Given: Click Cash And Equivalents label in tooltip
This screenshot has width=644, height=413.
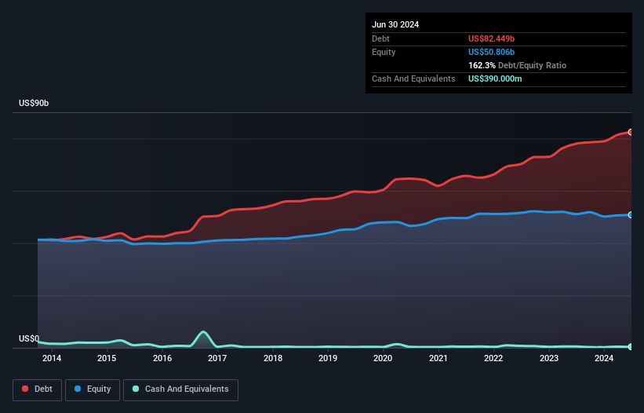Looking at the screenshot, I should (413, 79).
